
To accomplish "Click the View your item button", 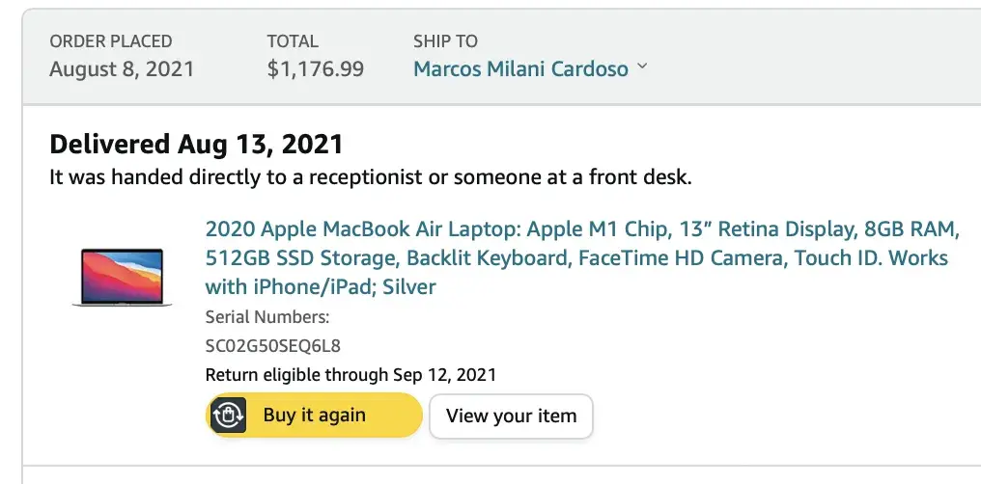I will click(x=511, y=417).
